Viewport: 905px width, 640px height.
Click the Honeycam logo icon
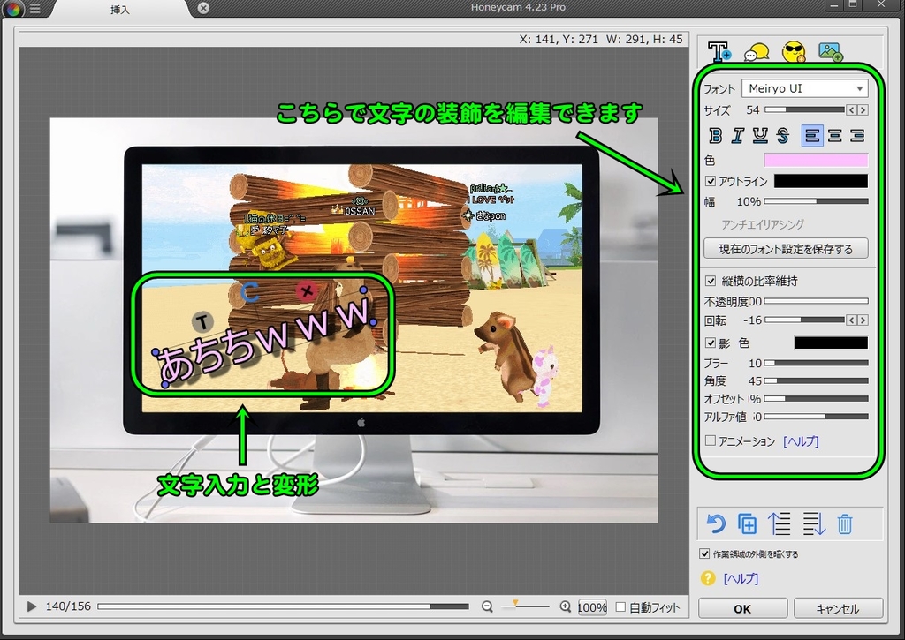pyautogui.click(x=13, y=9)
